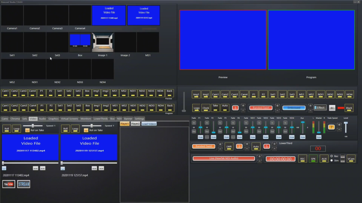This screenshot has width=362, height=203.
Task: Mute the Master audio channel
Action: tap(319, 137)
